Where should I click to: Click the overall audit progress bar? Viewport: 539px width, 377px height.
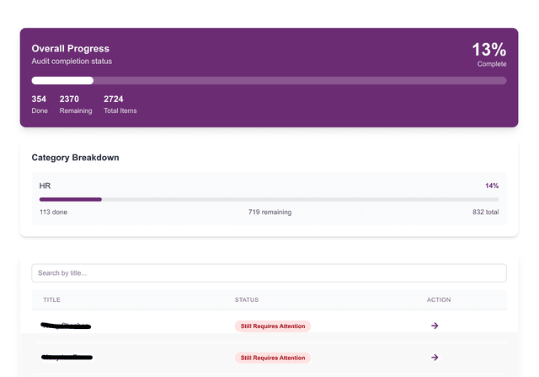pos(269,81)
